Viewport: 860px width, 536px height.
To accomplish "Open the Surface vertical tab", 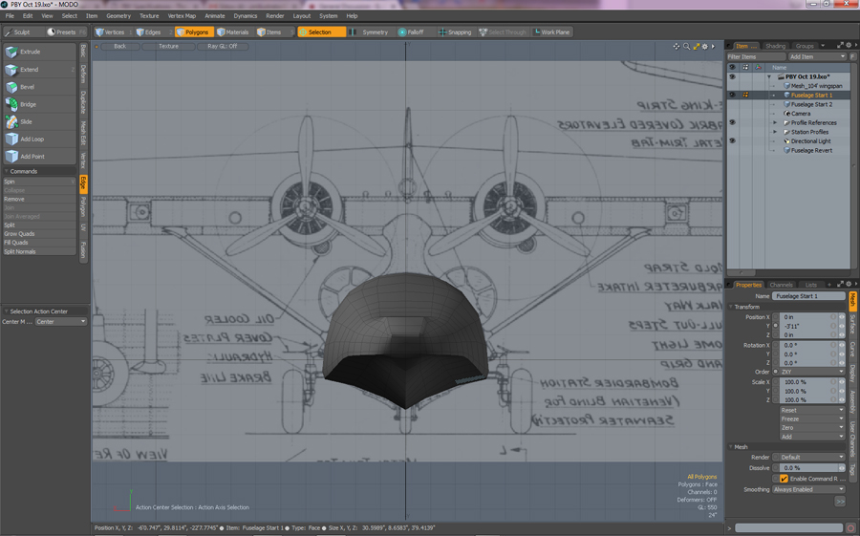I will [x=852, y=324].
